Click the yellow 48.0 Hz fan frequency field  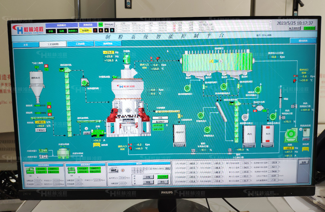click(288, 148)
